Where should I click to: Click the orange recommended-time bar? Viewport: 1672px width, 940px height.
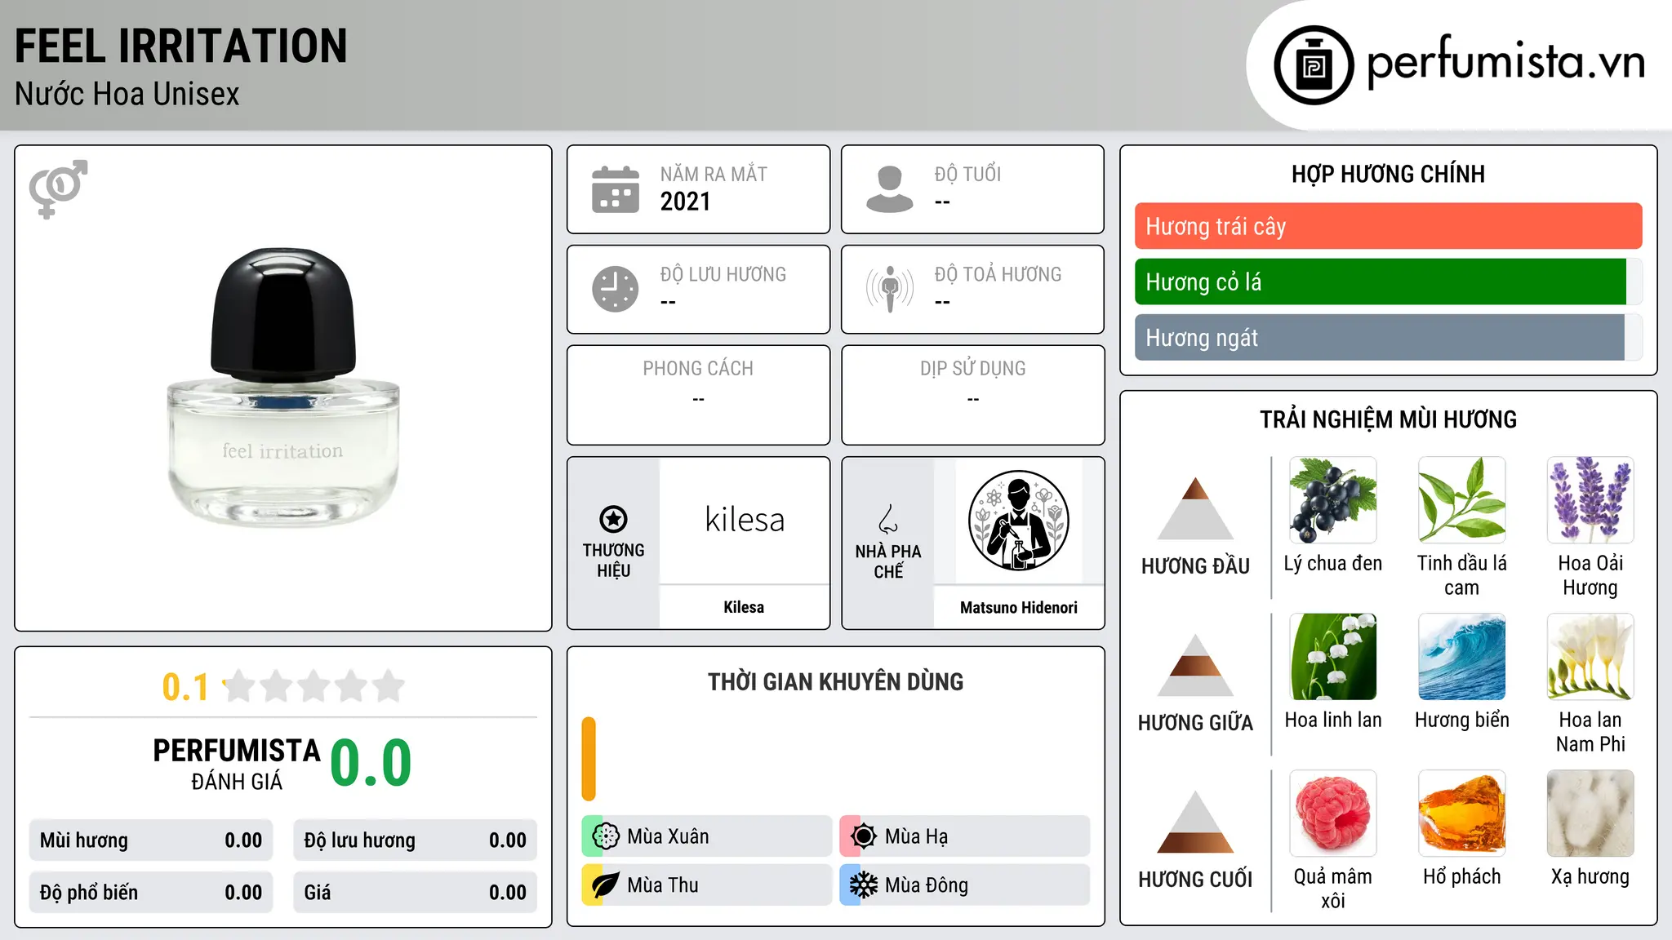tap(589, 759)
